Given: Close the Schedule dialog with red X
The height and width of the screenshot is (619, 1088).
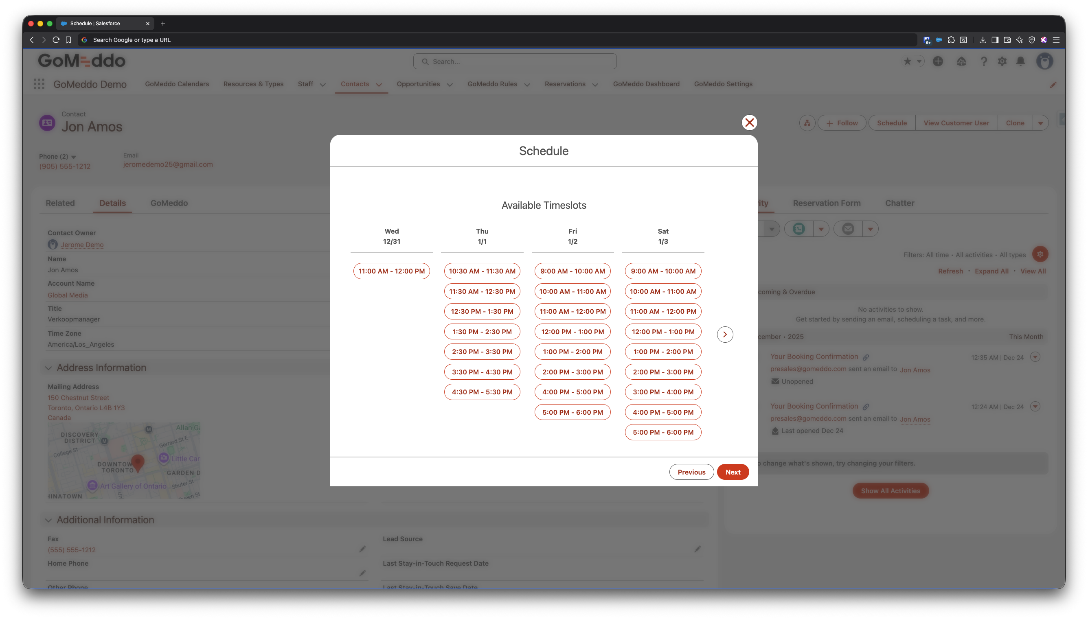Looking at the screenshot, I should pos(749,122).
